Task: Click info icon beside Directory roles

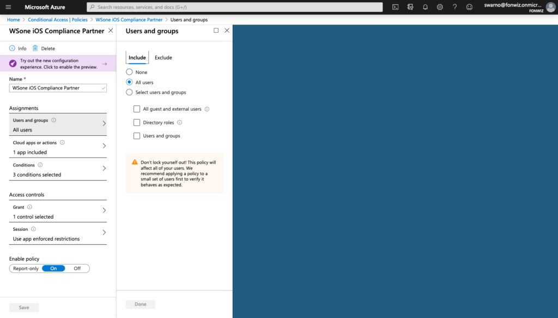Action: click(180, 123)
